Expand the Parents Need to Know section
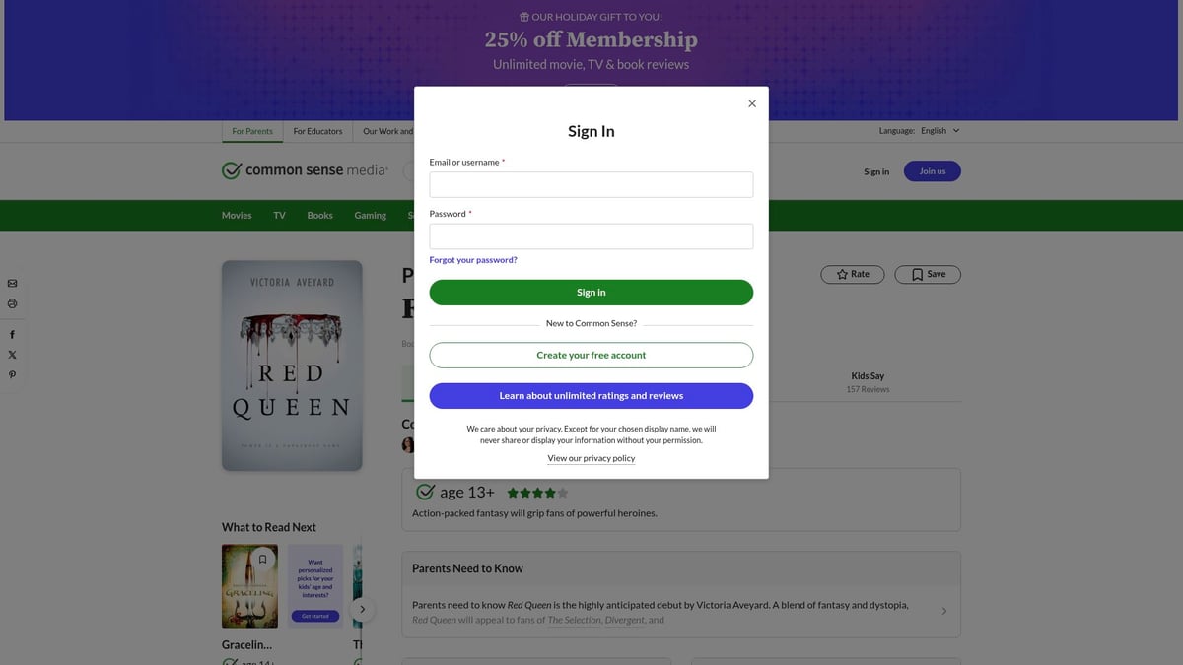Screen dimensions: 1183x665 (x=943, y=611)
